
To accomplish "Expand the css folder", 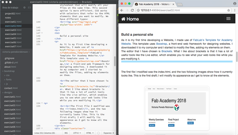I will click(x=5, y=75).
